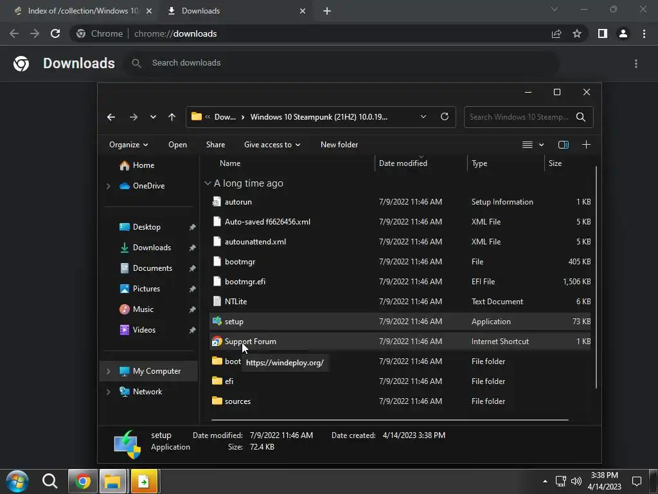This screenshot has width=658, height=494.
Task: Sort by the Size column
Action: tap(555, 163)
